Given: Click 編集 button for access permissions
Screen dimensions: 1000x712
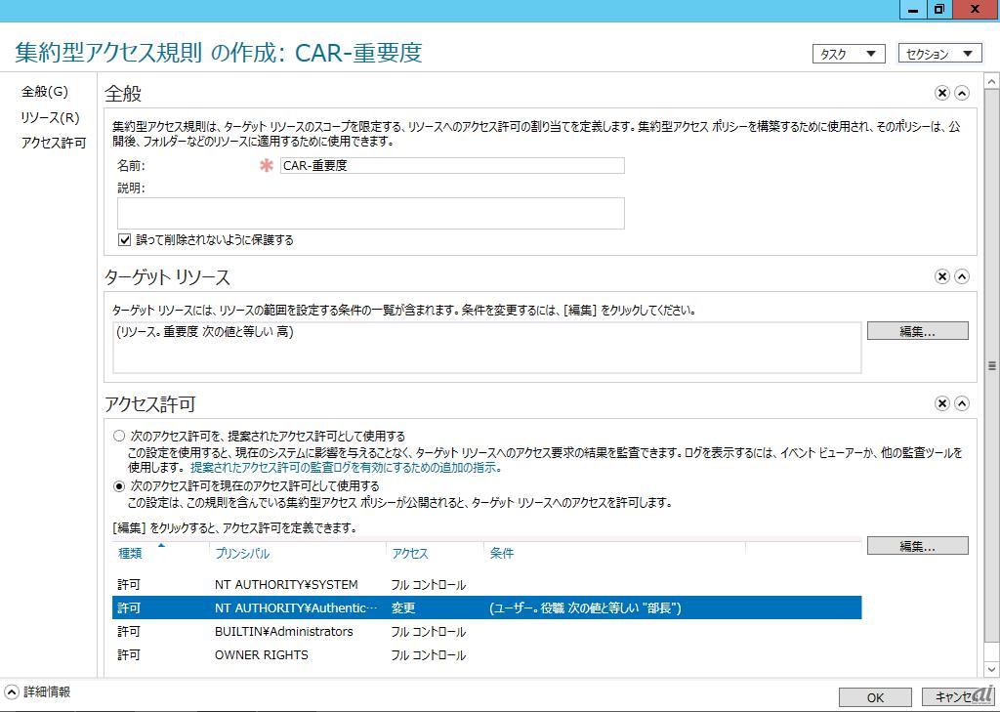Looking at the screenshot, I should click(x=917, y=546).
